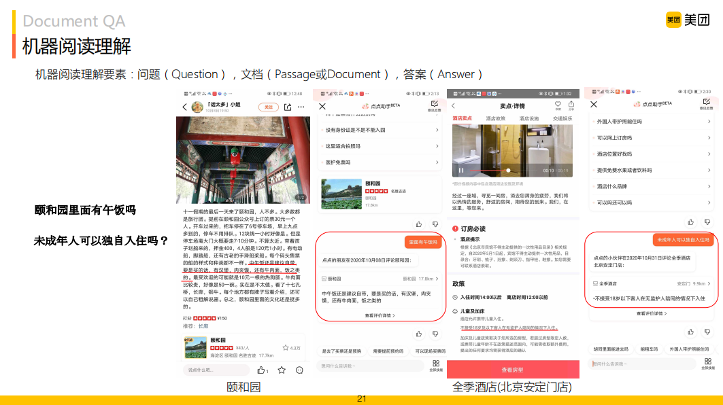Thumbs-down the answer above the 里面有午饭吗 bubble
This screenshot has height=405, width=723.
point(435,224)
